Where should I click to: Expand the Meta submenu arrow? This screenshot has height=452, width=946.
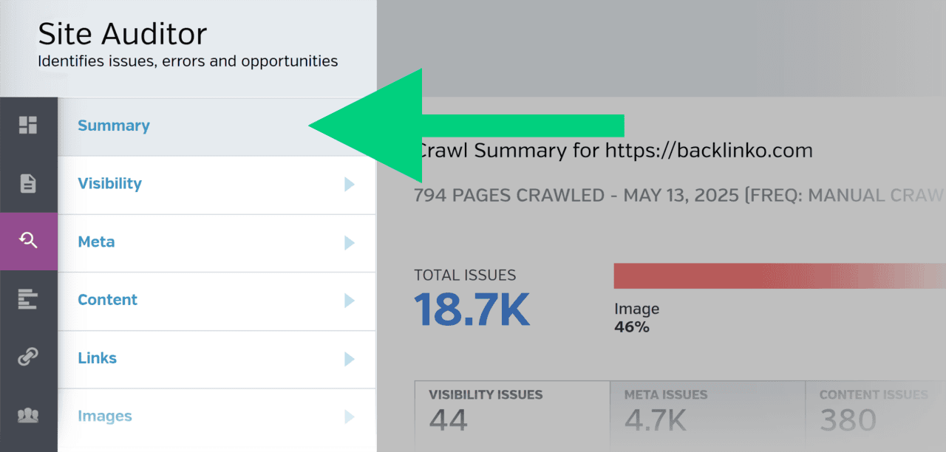click(x=350, y=242)
